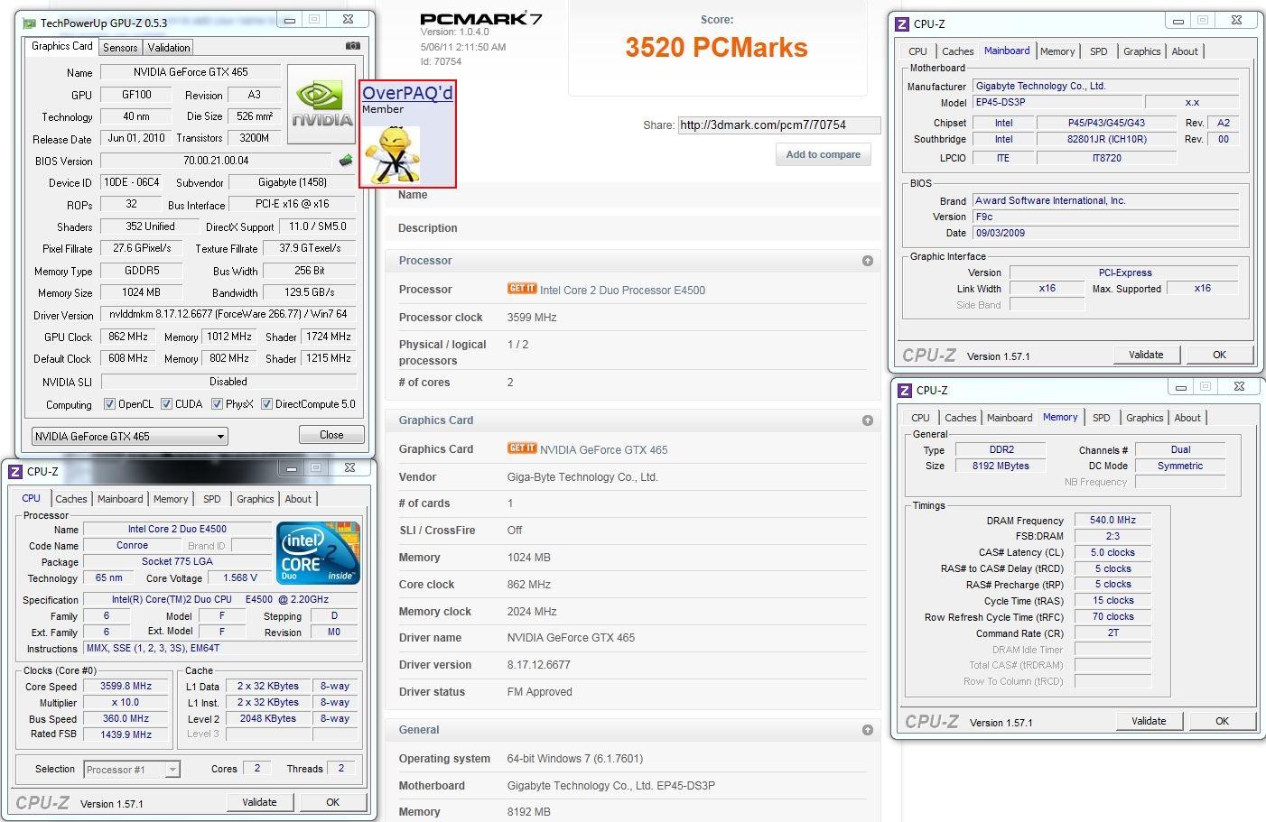Viewport: 1266px width, 822px height.
Task: Open About tab in CPU-Z Memory window
Action: [1187, 418]
